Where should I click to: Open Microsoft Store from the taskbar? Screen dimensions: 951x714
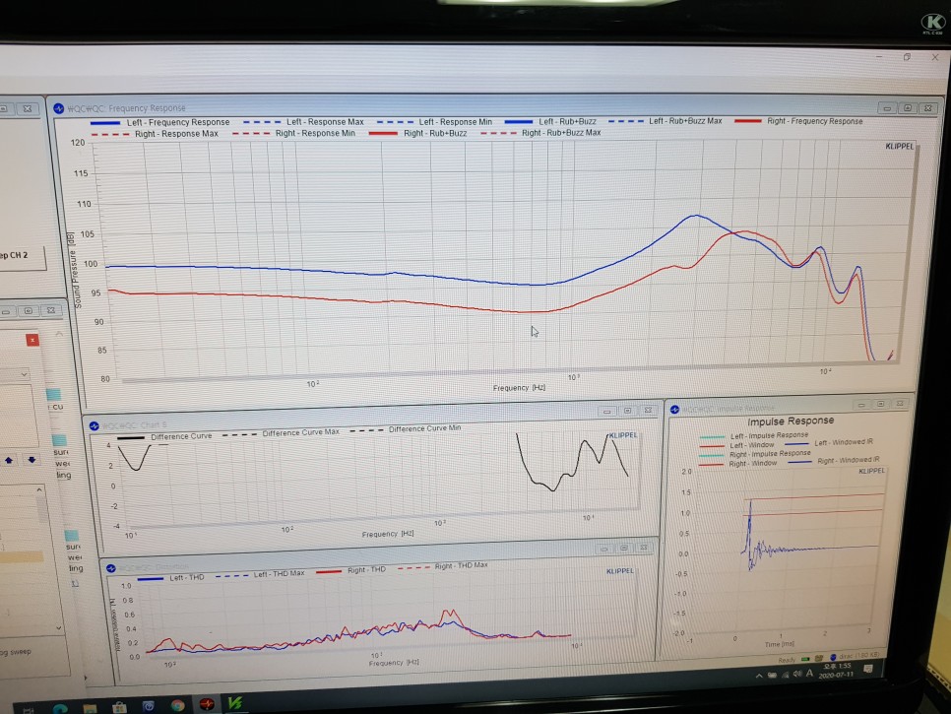[x=119, y=707]
